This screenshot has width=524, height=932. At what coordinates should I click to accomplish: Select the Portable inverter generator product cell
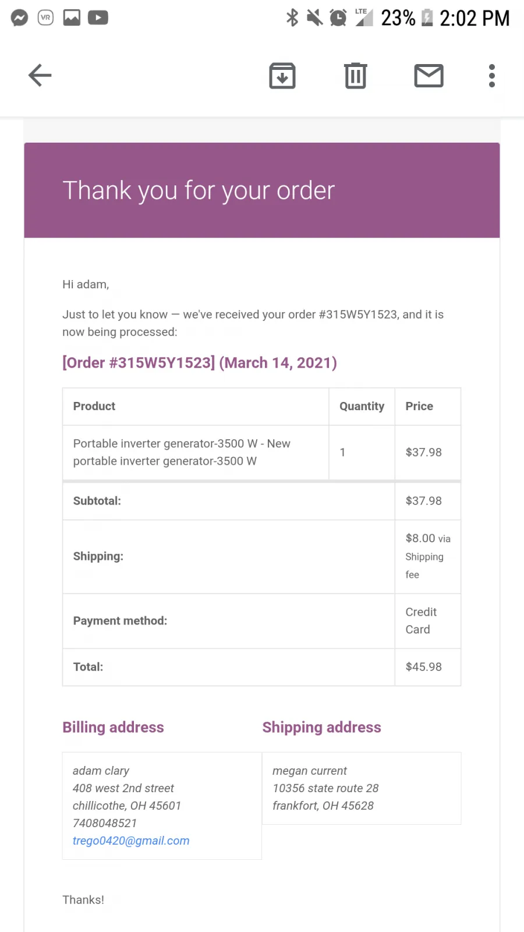pos(196,452)
